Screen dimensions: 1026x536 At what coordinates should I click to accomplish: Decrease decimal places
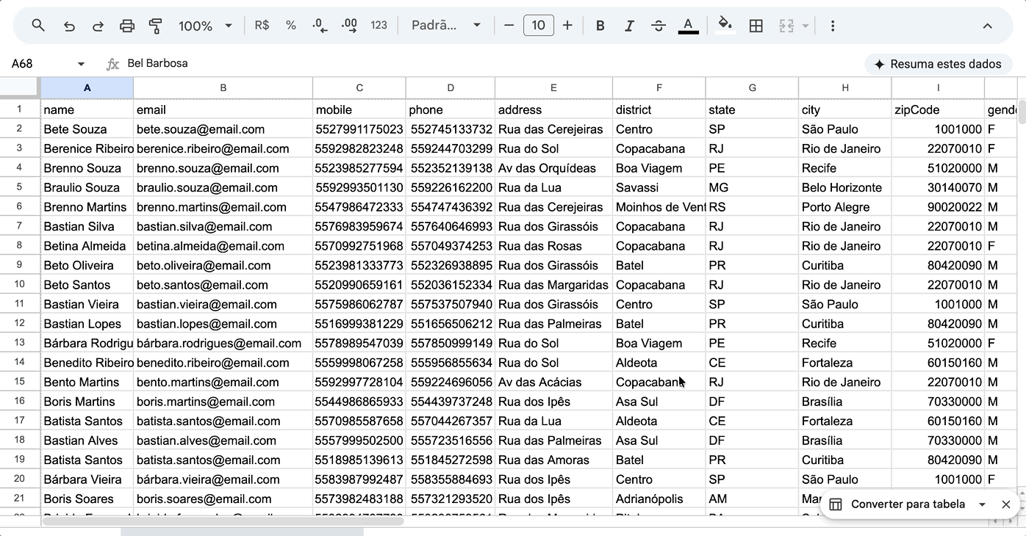pos(320,26)
